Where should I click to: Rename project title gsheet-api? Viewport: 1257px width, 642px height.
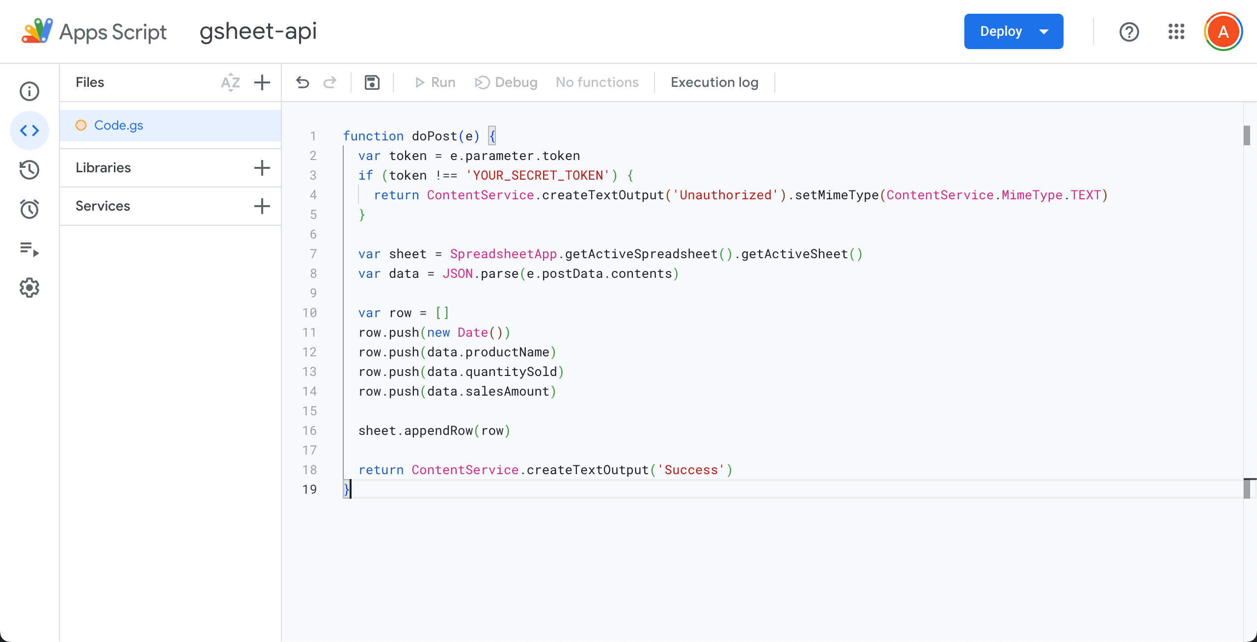pos(258,31)
